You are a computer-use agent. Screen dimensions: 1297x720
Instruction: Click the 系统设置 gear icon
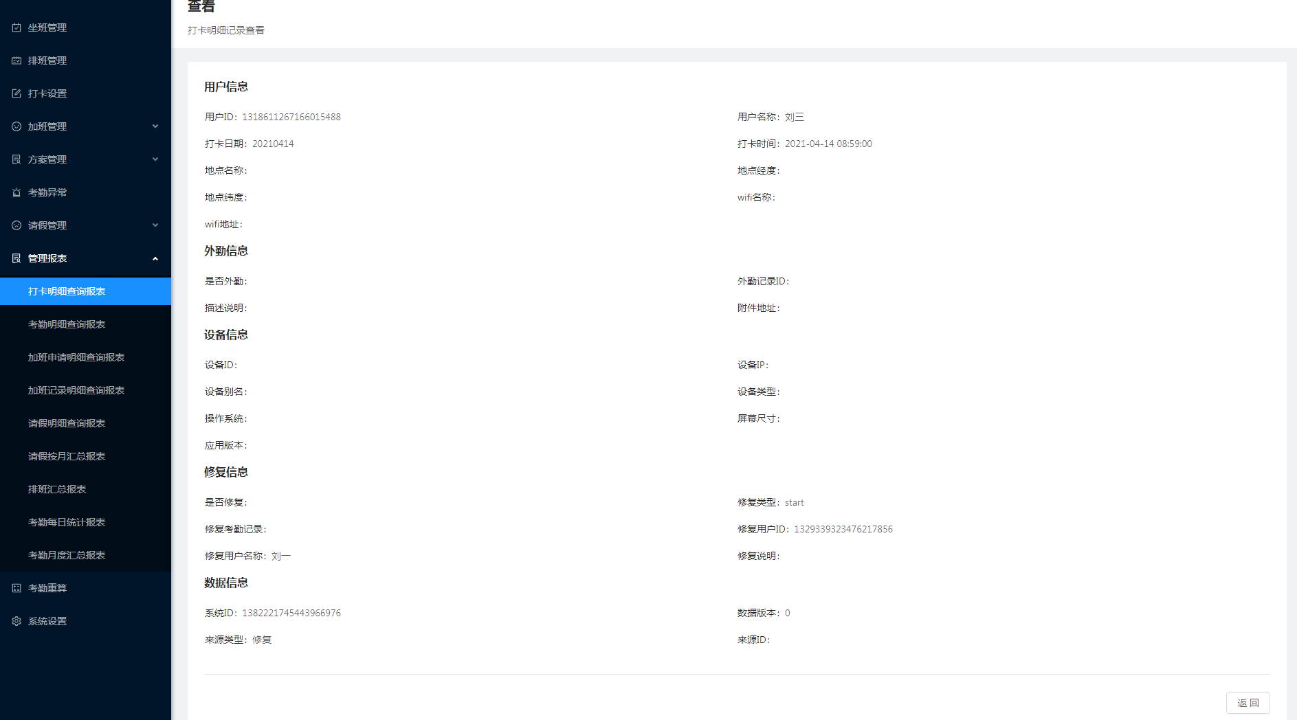[x=16, y=621]
